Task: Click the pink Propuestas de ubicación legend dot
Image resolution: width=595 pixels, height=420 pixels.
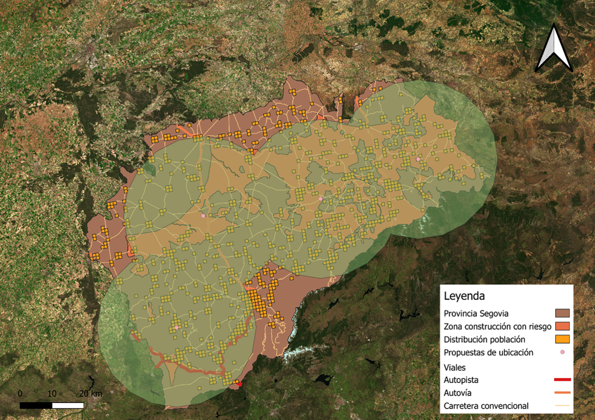Action: tap(562, 352)
